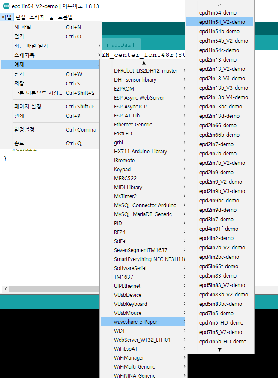Open epd5in83_V2-demo sketch
Viewport: 278px width, 378px height.
coord(219,285)
